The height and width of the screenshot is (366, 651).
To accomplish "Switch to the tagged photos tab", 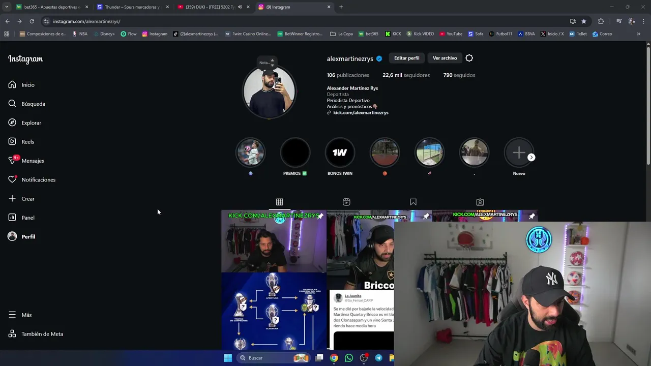I will tap(480, 202).
